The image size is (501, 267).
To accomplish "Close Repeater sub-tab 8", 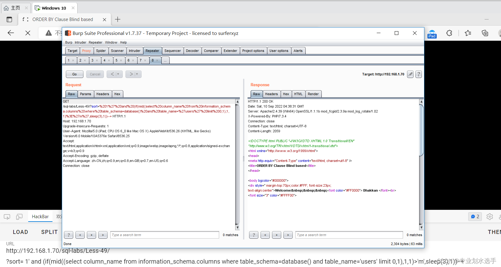I will pyautogui.click(x=157, y=61).
